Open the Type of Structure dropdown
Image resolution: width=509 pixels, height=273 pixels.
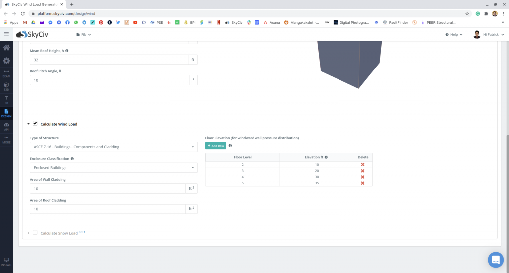click(114, 147)
